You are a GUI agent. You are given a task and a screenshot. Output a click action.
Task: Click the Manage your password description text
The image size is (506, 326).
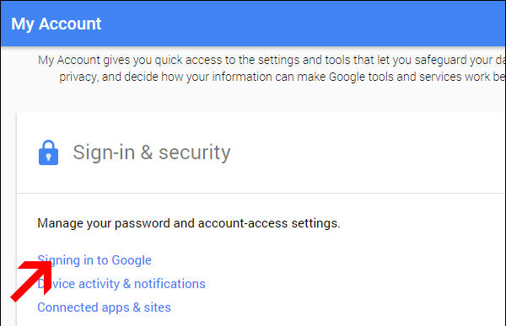tap(189, 223)
